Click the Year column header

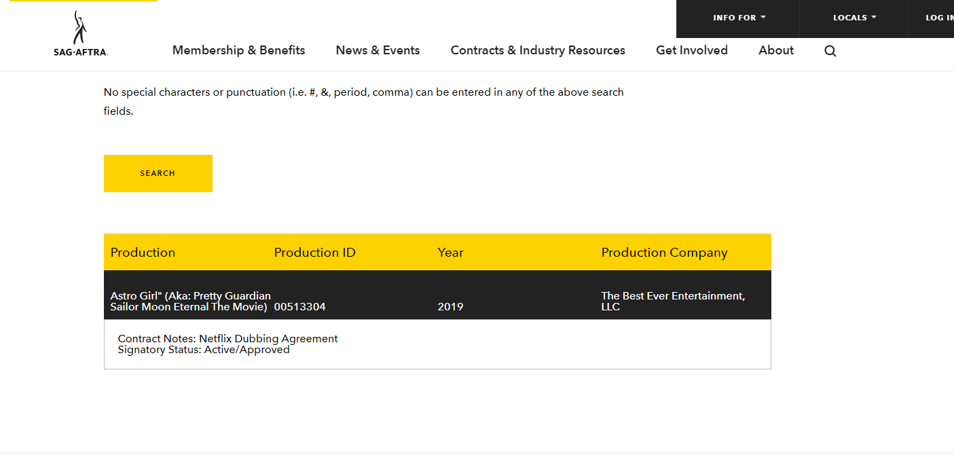450,253
